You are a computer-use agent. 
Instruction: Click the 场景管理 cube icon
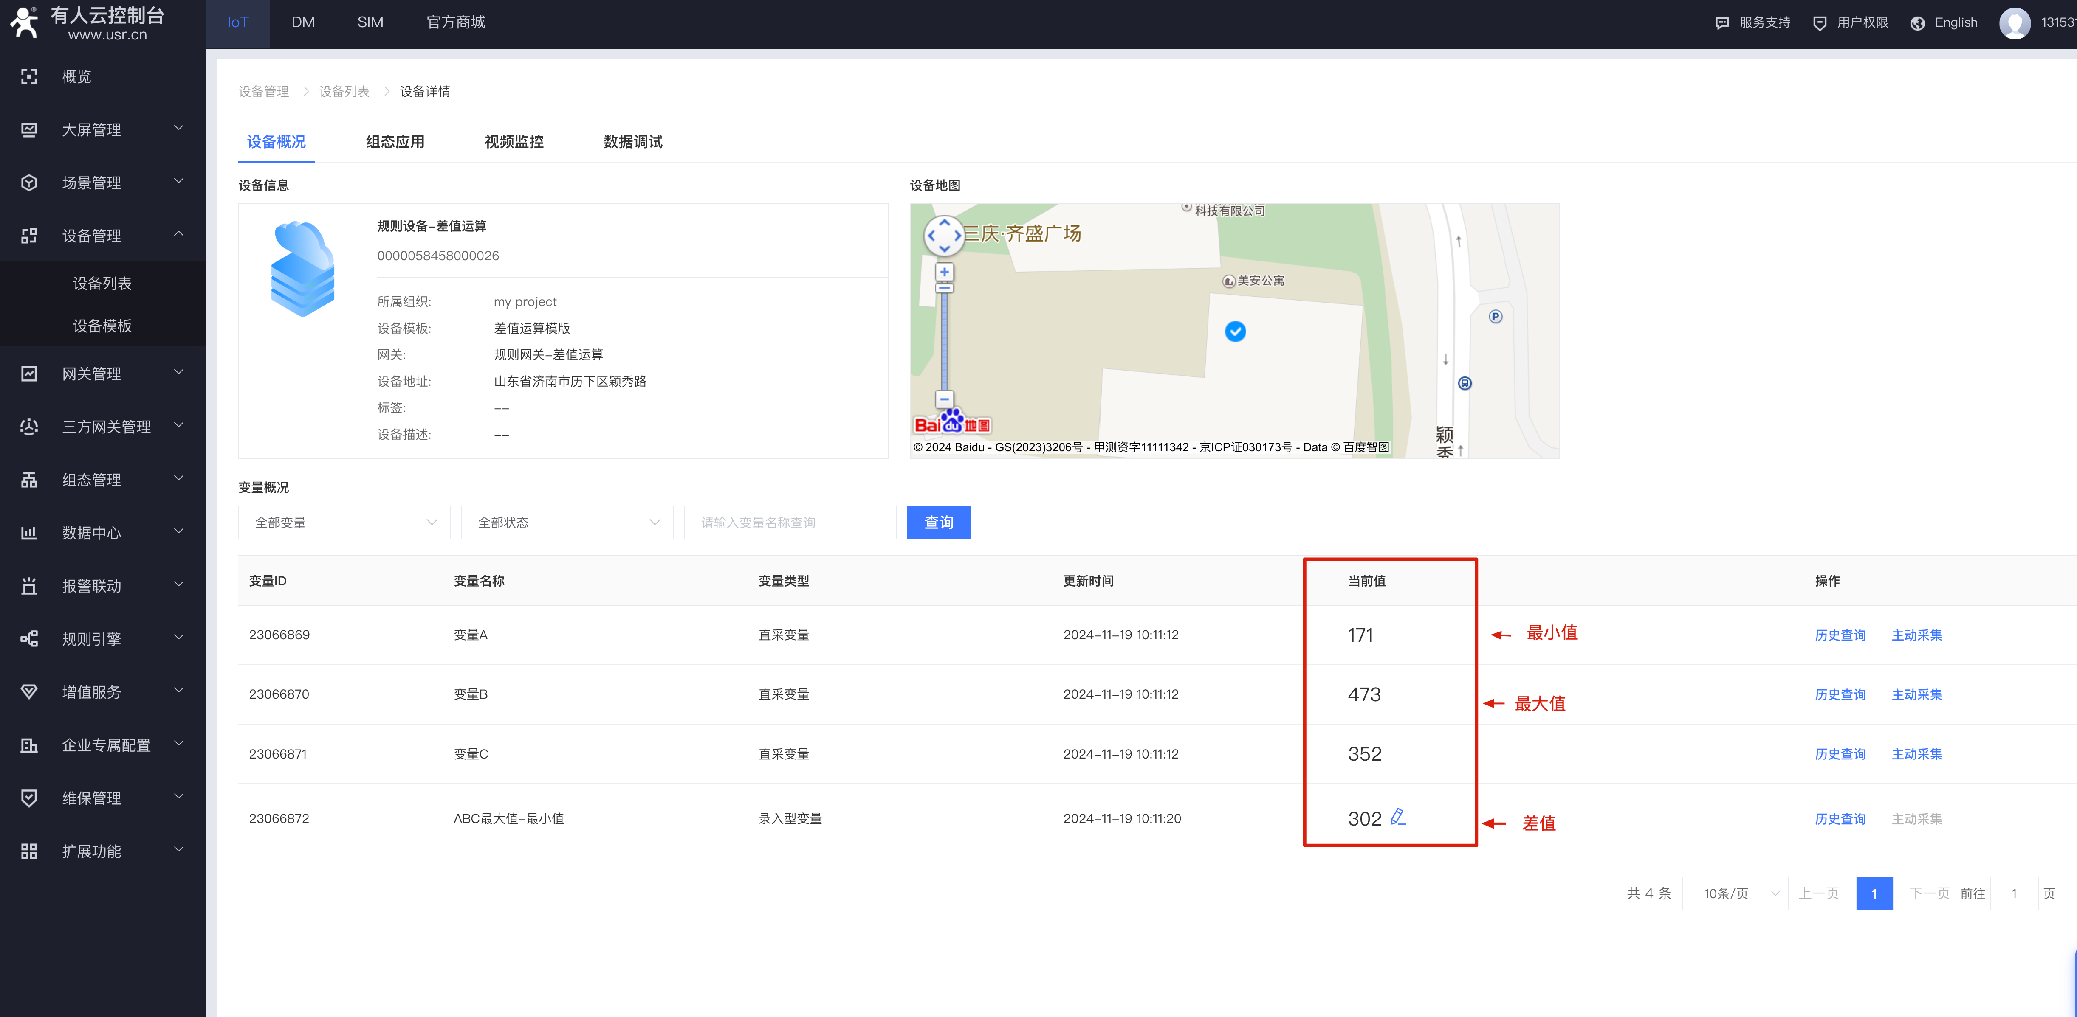click(29, 183)
